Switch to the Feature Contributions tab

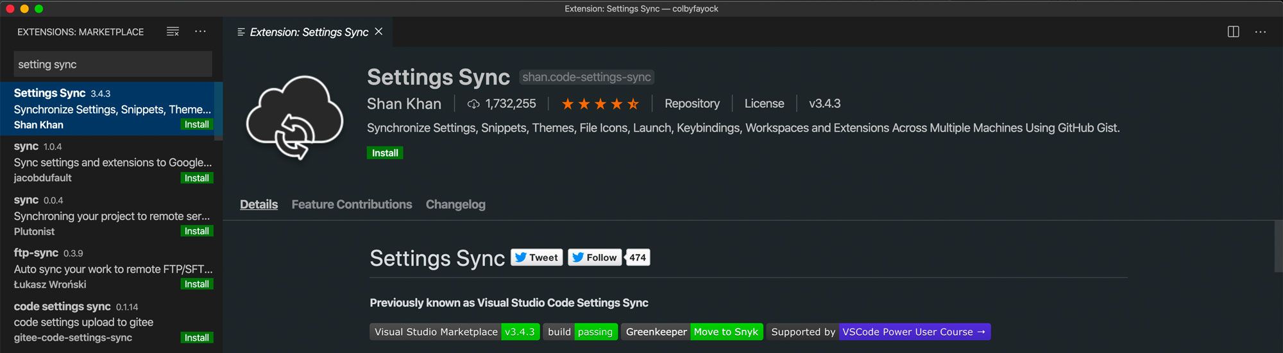352,204
